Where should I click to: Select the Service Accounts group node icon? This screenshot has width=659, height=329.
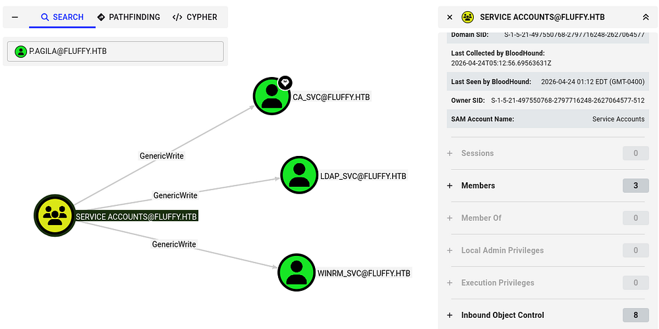pyautogui.click(x=54, y=215)
